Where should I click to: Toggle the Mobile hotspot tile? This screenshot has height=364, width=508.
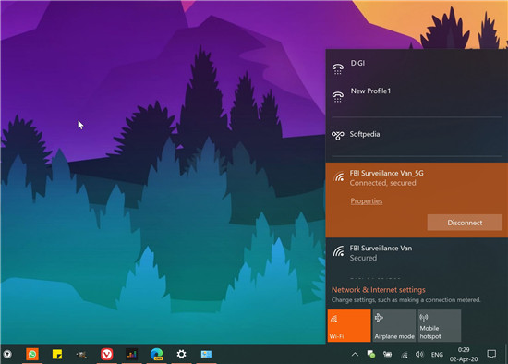[439, 325]
